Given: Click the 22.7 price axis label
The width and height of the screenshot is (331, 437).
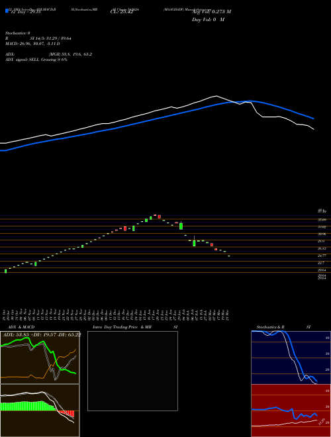Looking at the screenshot, I should [321, 263].
